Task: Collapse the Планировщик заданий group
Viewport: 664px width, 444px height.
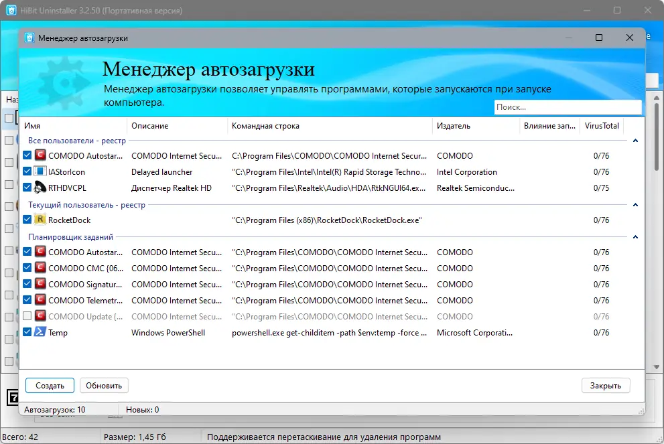Action: click(635, 237)
